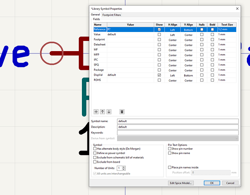Toggle Bold for the Package field
The width and height of the screenshot is (250, 195).
[x=212, y=70]
